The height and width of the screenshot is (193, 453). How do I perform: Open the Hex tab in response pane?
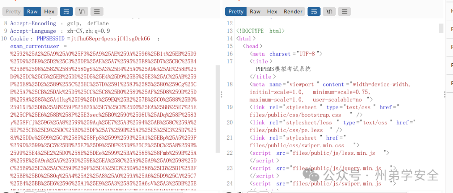pos(272,12)
